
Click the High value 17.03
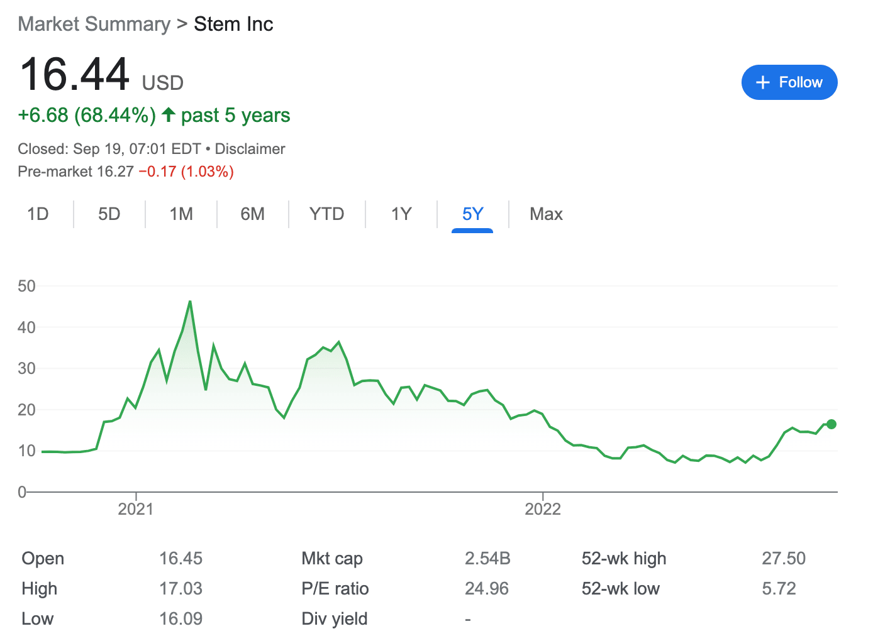(181, 588)
